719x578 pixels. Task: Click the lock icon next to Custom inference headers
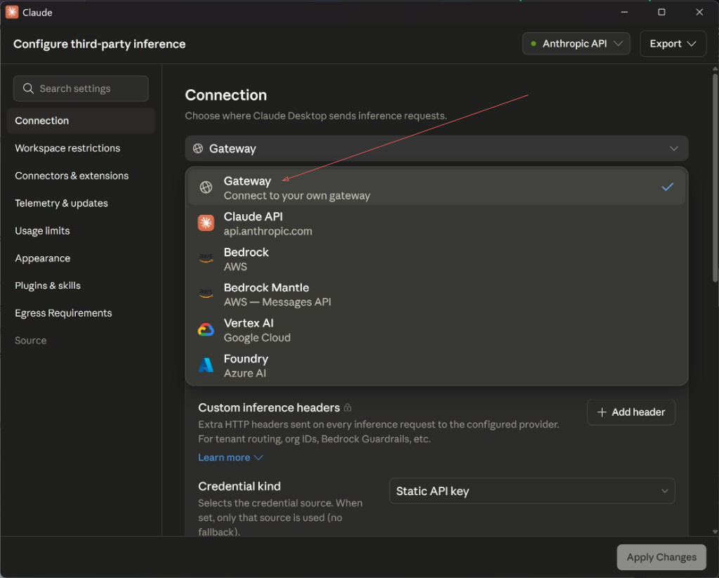click(x=348, y=407)
